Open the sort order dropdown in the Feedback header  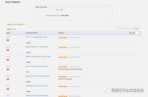[x=135, y=33]
